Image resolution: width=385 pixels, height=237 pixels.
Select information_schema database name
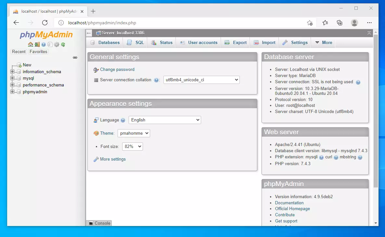point(42,72)
